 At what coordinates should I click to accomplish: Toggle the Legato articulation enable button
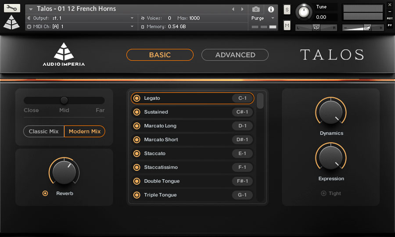point(137,98)
